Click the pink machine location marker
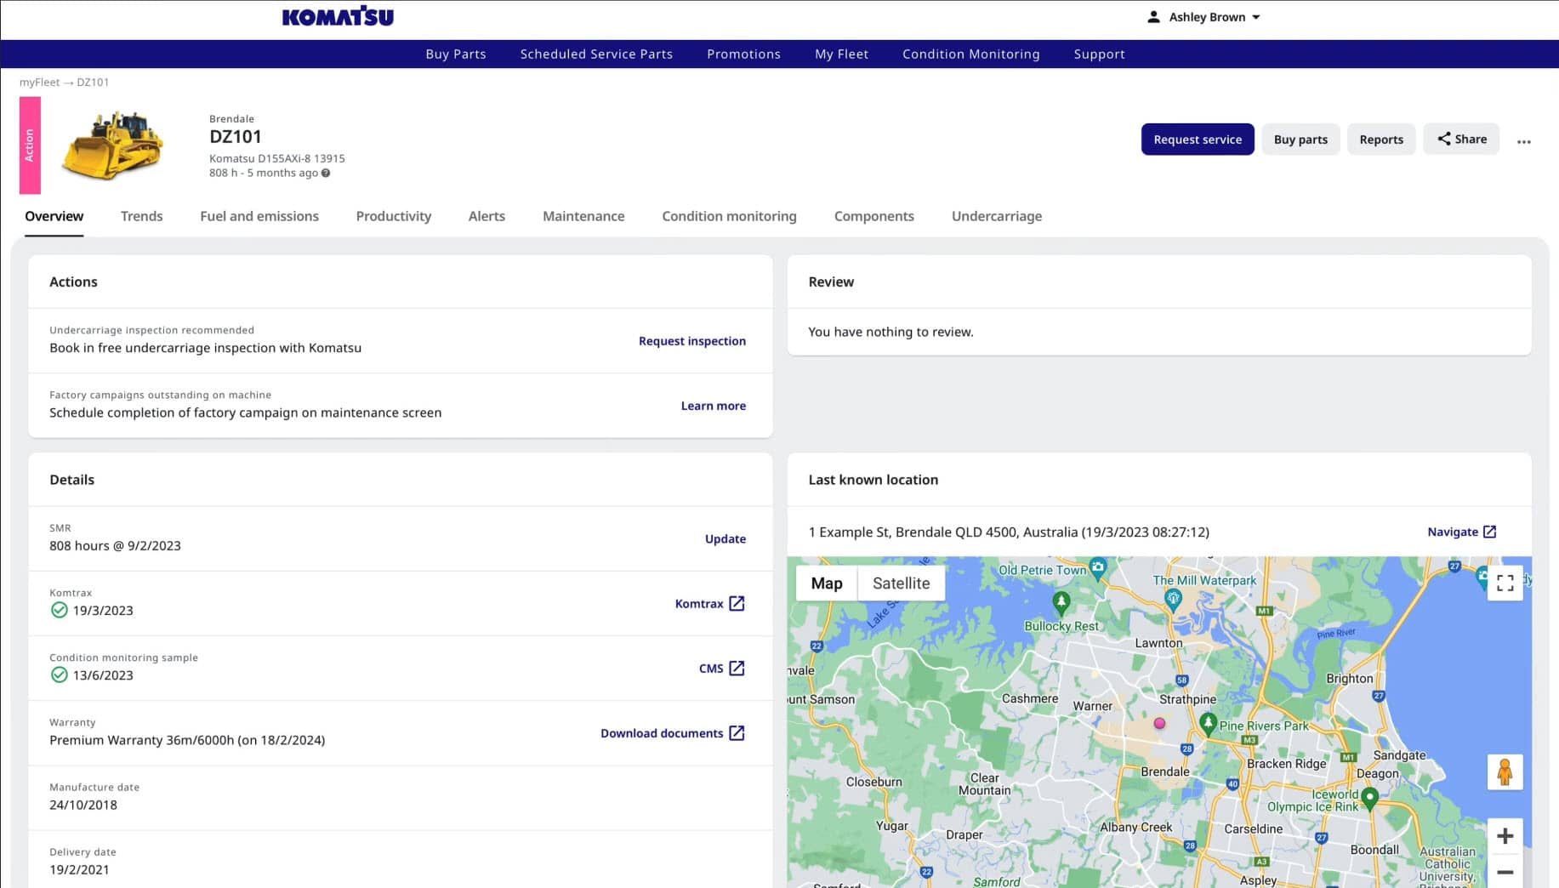The image size is (1559, 888). [1159, 724]
